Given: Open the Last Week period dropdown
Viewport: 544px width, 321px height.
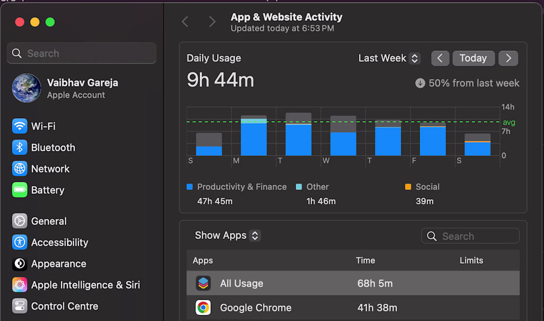Looking at the screenshot, I should pyautogui.click(x=389, y=58).
